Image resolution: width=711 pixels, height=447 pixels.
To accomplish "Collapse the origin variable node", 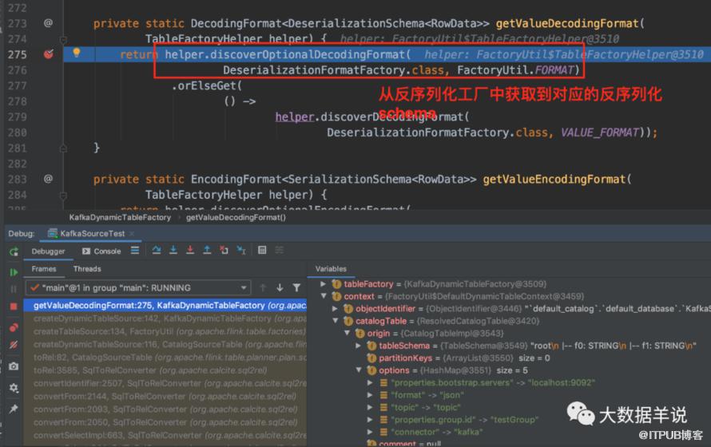I will click(347, 333).
